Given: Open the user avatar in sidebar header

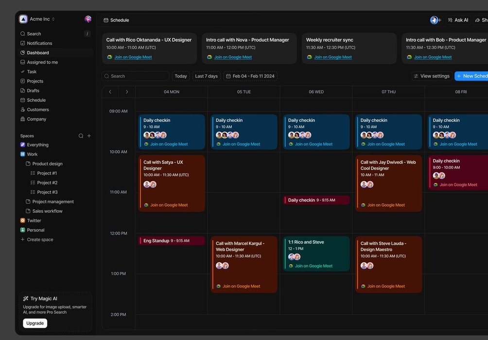Looking at the screenshot, I should [x=88, y=19].
